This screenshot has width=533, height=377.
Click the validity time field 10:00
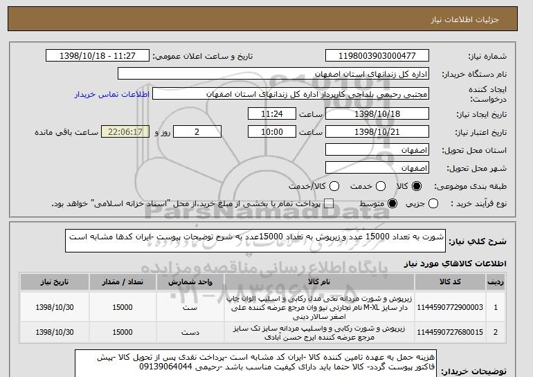tap(272, 132)
